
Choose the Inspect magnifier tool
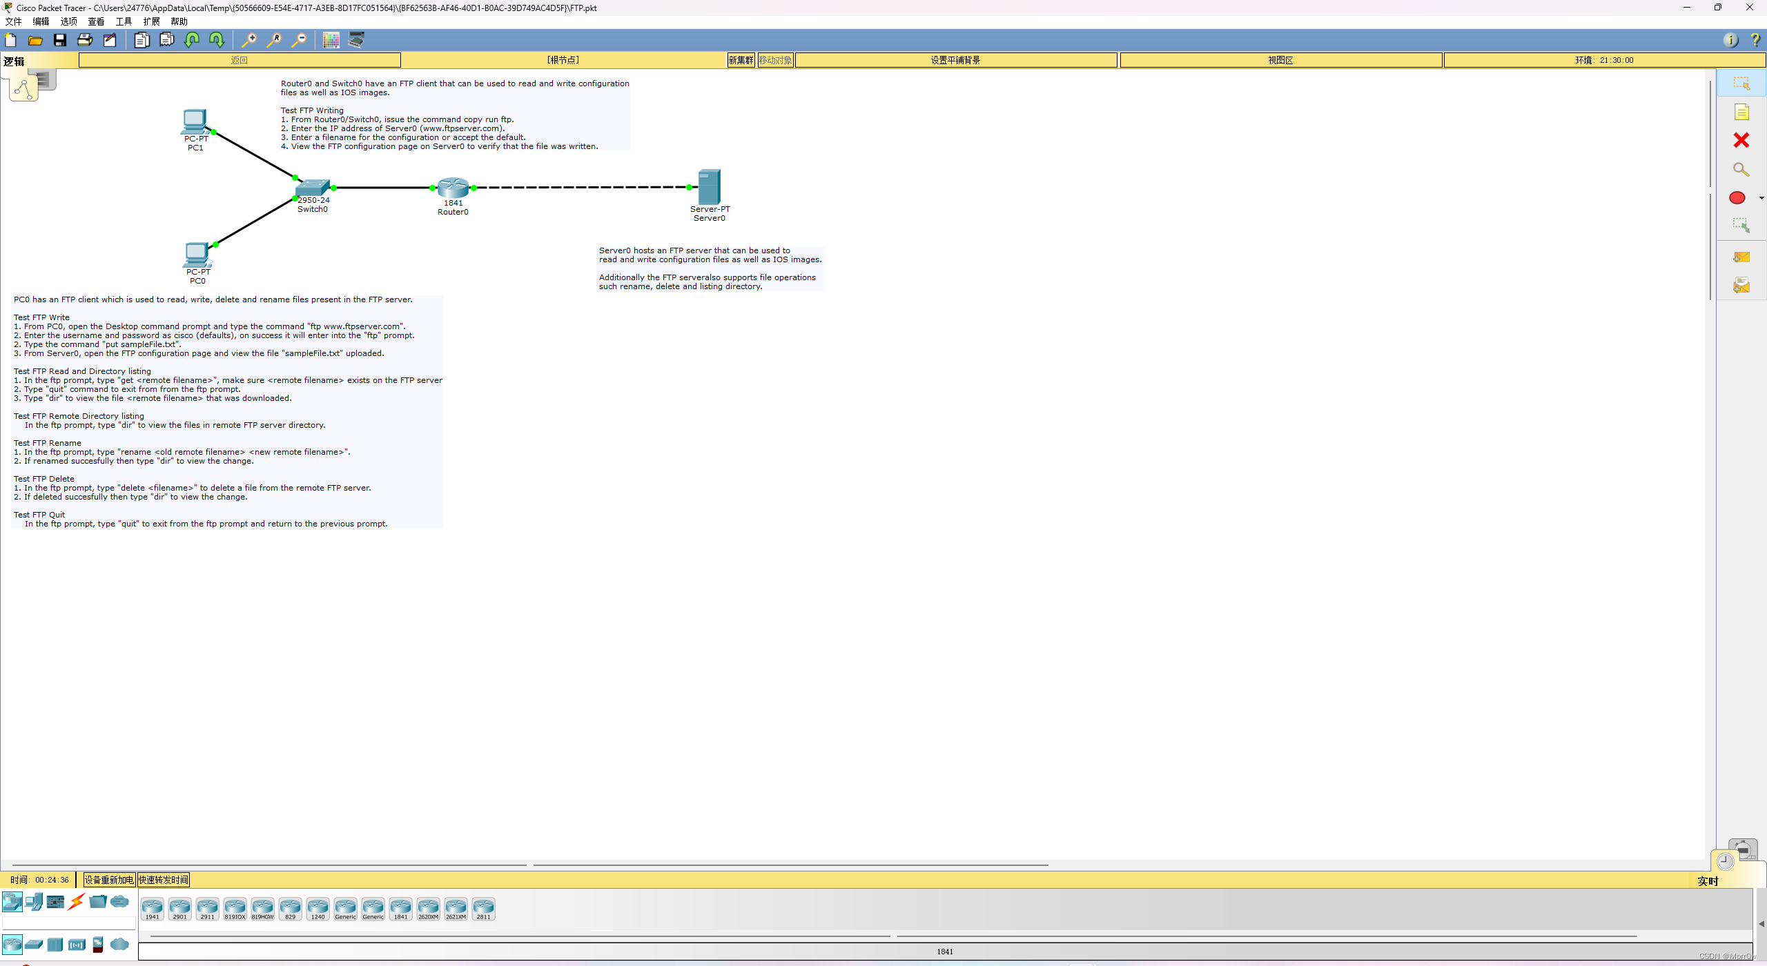point(1741,170)
